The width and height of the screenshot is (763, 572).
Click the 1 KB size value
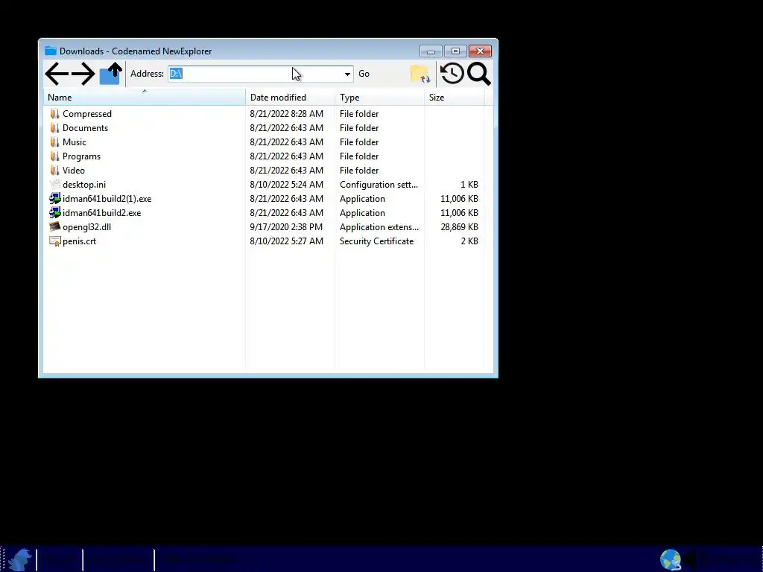pyautogui.click(x=469, y=185)
